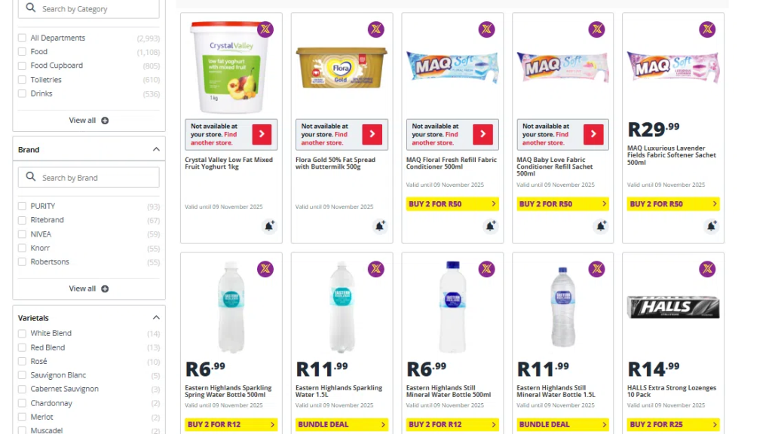Expand department list with View all

[88, 121]
